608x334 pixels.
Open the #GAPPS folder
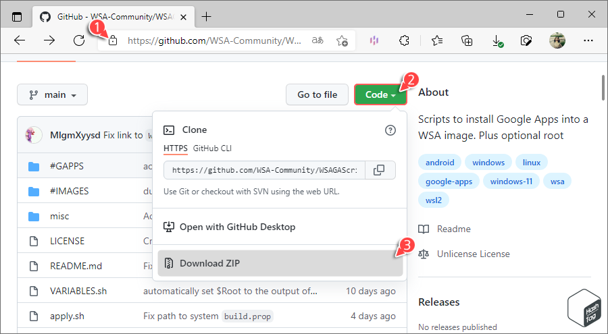tap(67, 166)
